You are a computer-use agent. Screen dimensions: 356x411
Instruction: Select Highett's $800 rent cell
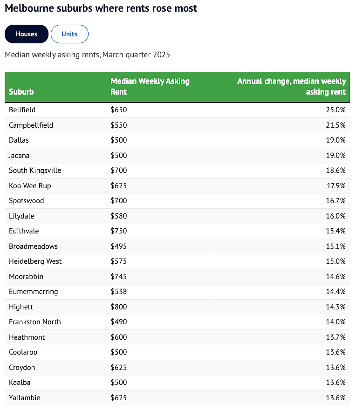click(x=119, y=307)
